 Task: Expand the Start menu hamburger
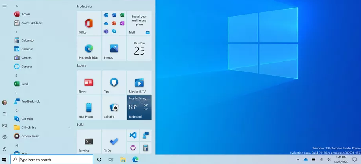4,6
